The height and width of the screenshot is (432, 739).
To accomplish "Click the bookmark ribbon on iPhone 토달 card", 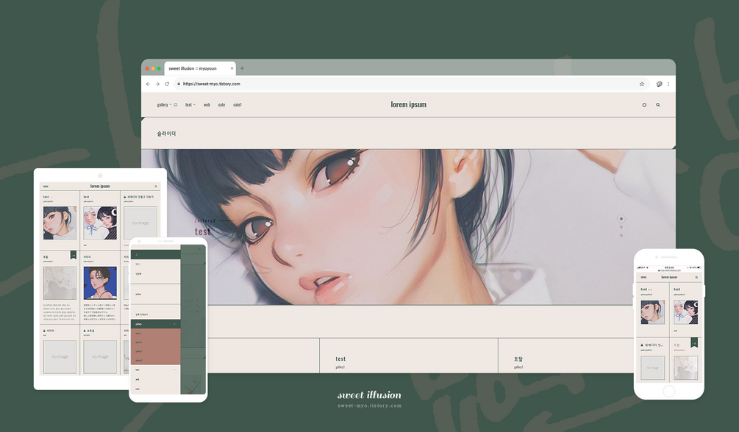I will point(694,342).
